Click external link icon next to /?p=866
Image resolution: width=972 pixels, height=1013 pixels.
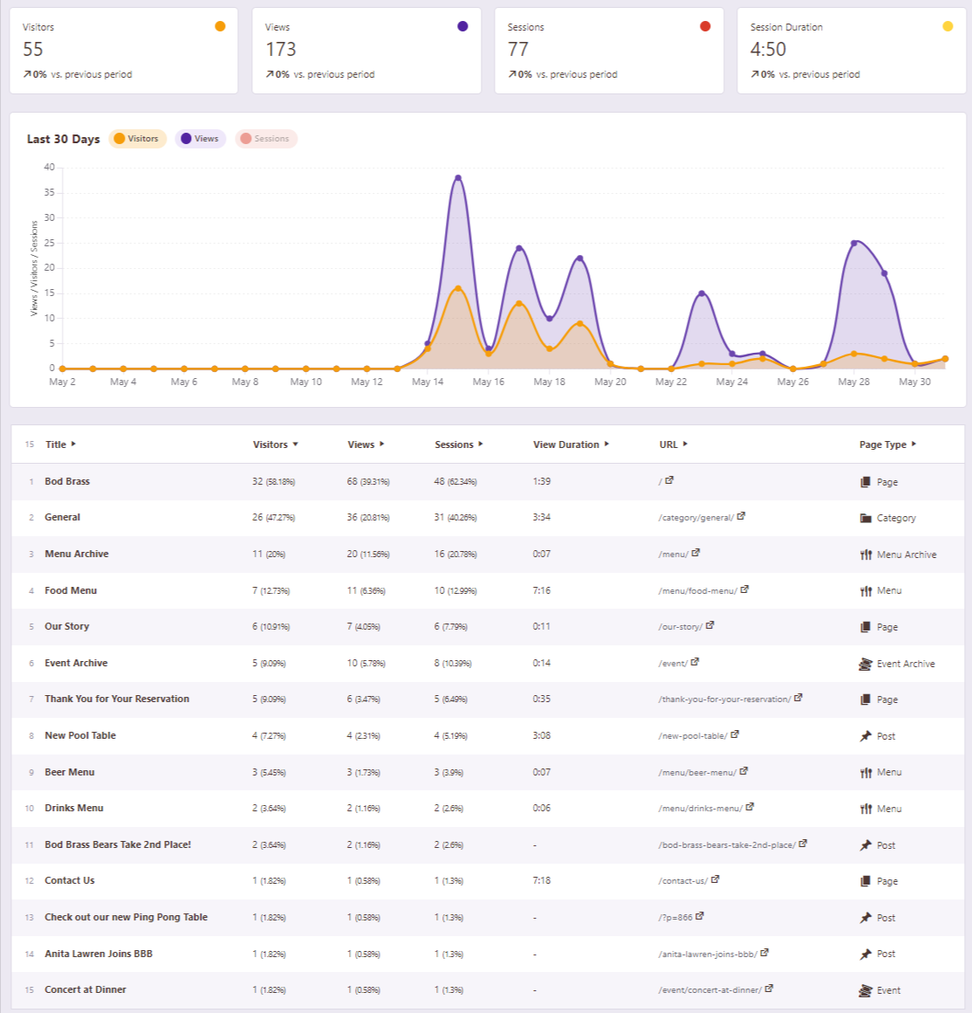(x=700, y=916)
